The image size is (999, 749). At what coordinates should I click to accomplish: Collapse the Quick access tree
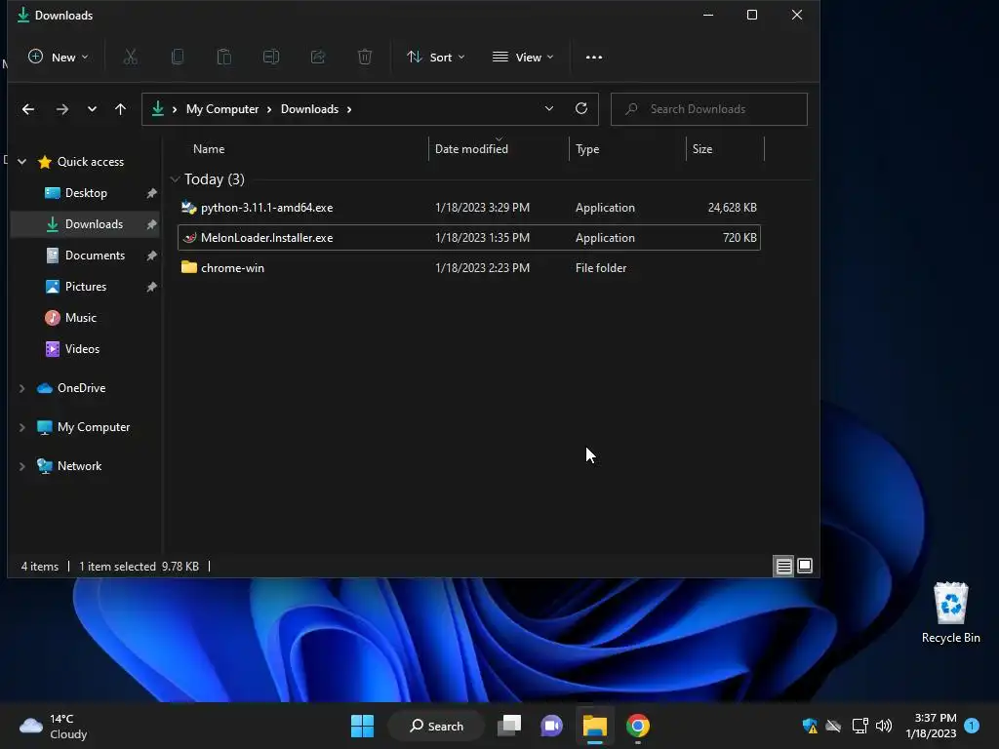pos(22,162)
